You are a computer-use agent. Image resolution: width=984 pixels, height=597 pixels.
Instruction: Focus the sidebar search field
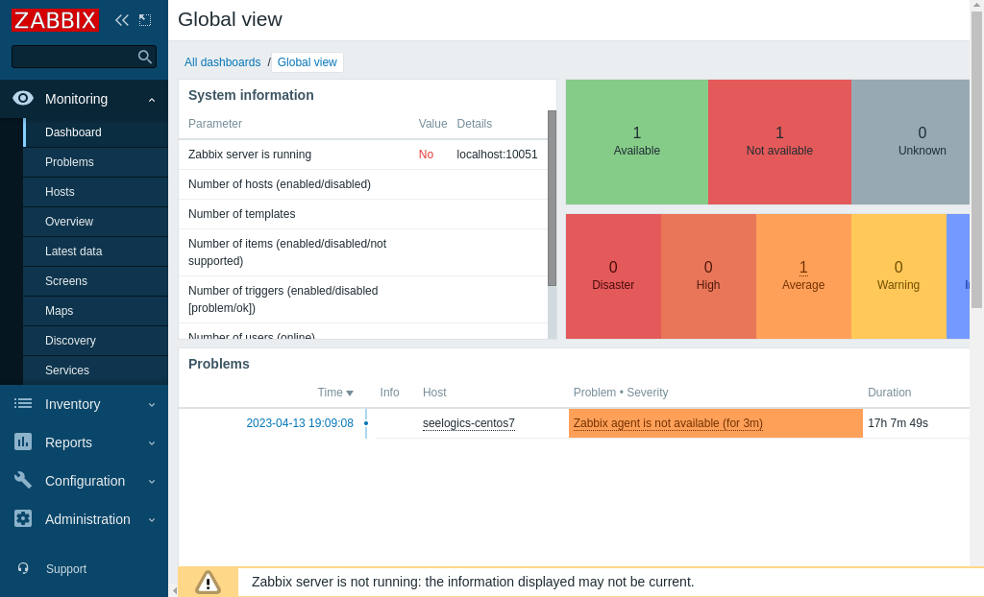coord(73,57)
